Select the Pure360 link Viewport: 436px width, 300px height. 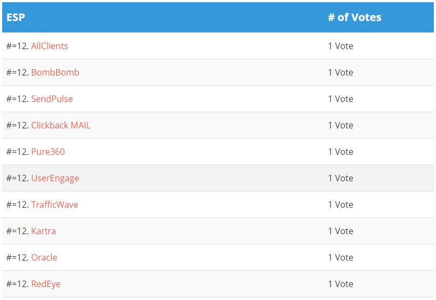pyautogui.click(x=48, y=152)
